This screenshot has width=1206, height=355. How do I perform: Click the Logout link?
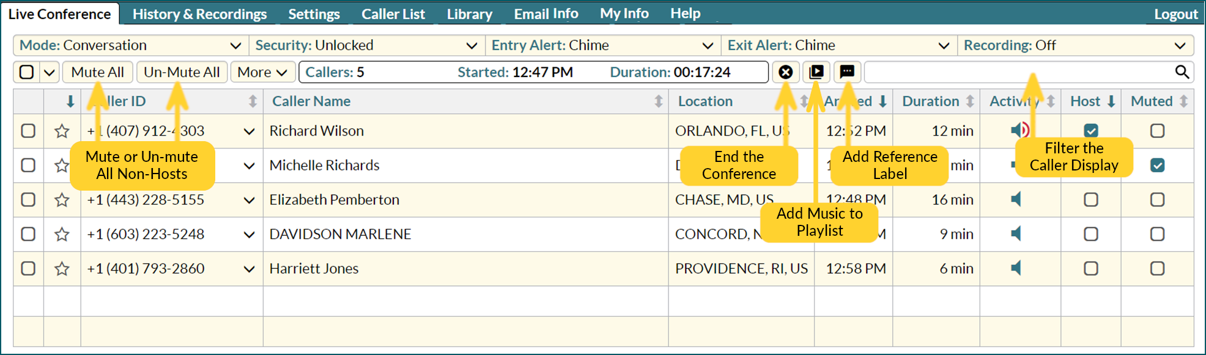[x=1175, y=13]
